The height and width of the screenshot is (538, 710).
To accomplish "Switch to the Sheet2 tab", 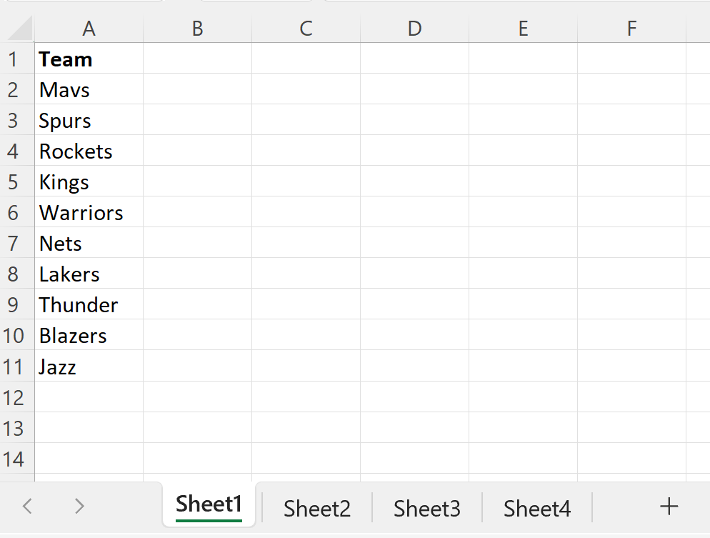I will point(316,507).
